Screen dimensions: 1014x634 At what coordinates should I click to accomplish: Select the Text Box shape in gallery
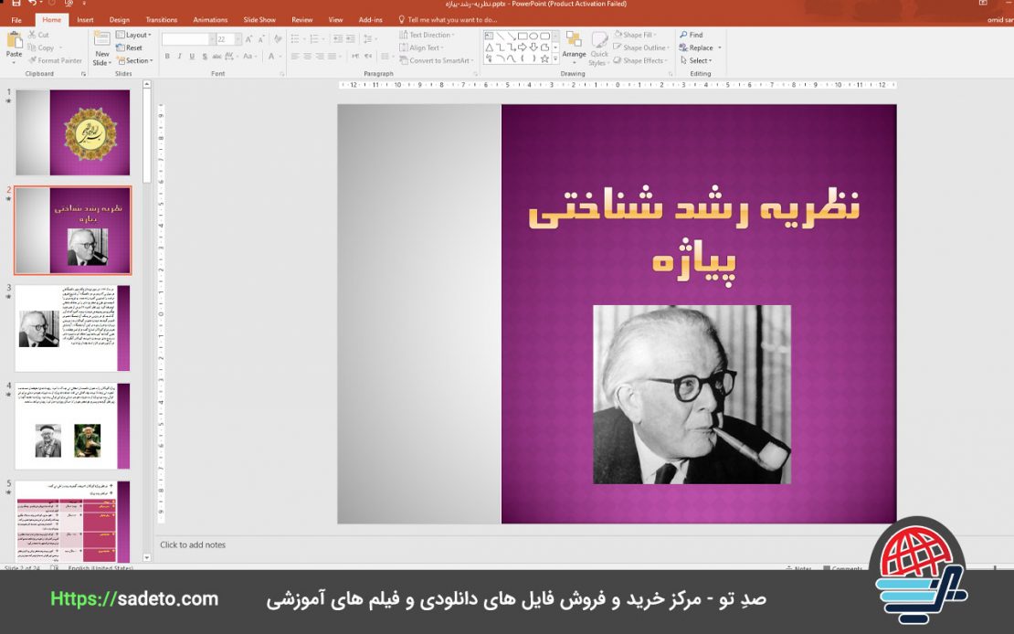point(489,37)
